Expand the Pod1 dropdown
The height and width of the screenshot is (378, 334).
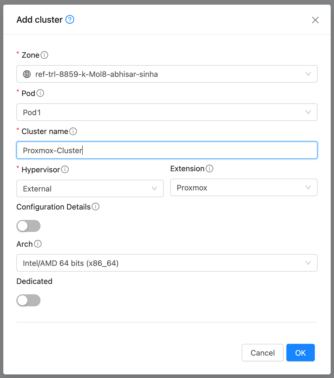308,112
